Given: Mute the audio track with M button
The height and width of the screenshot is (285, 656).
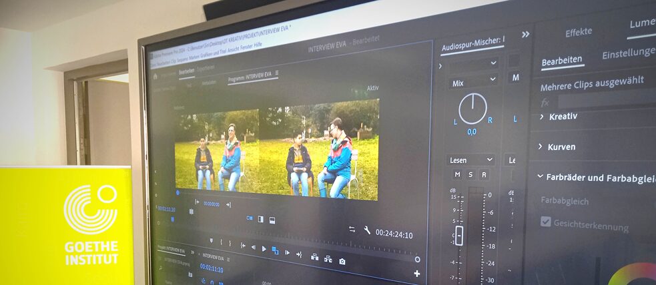Looking at the screenshot, I should pyautogui.click(x=457, y=175).
